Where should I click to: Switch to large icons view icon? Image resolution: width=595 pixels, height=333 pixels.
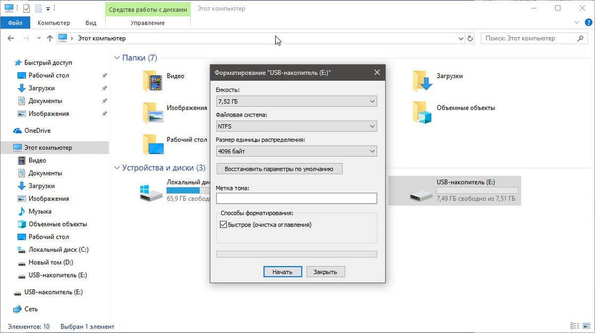pos(587,327)
